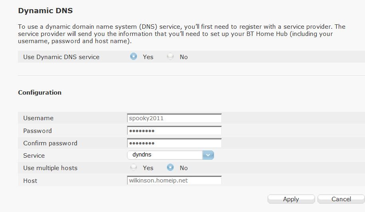
Task: Select No for Use Dynamic DNS service
Action: [x=171, y=57]
